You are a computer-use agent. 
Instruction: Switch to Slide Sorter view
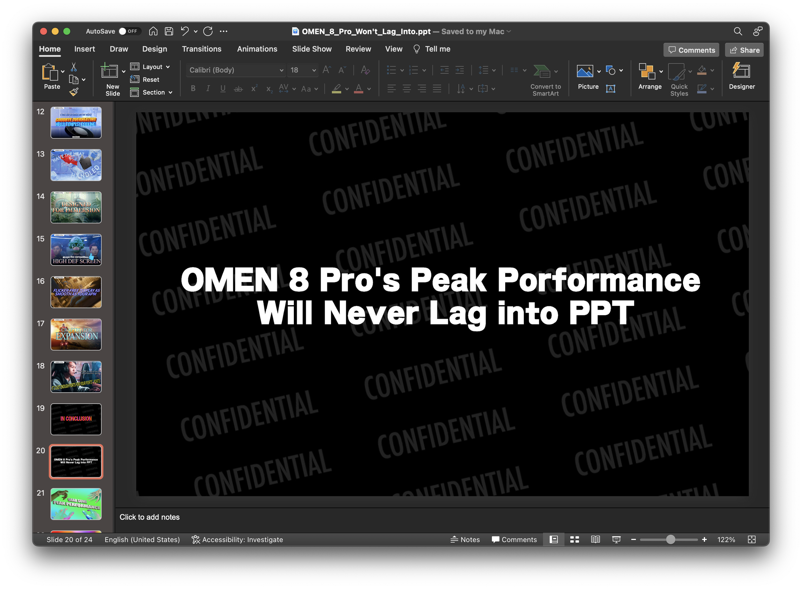click(x=574, y=539)
